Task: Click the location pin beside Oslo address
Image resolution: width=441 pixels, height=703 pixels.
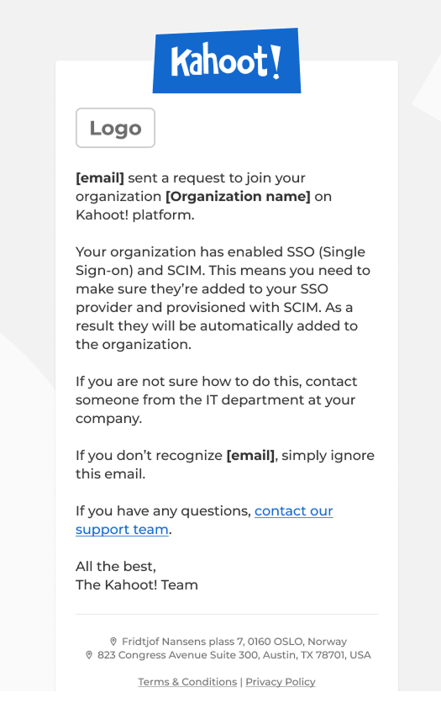Action: [x=113, y=642]
